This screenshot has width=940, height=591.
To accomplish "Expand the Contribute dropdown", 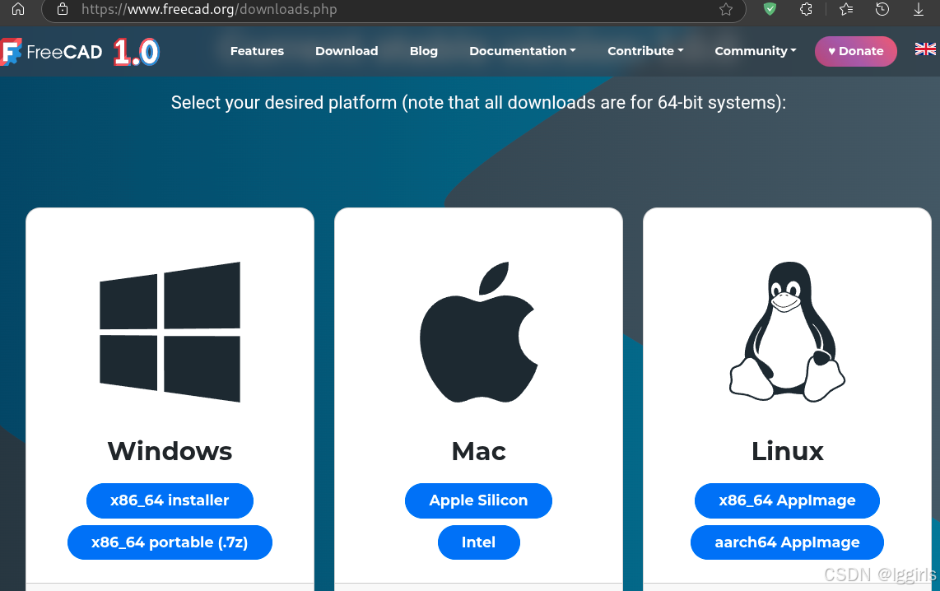I will [x=645, y=51].
